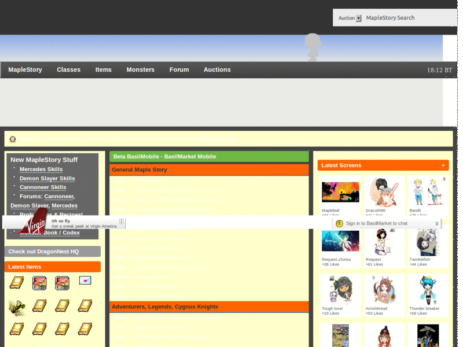Open the Classes navigation menu

(x=68, y=70)
